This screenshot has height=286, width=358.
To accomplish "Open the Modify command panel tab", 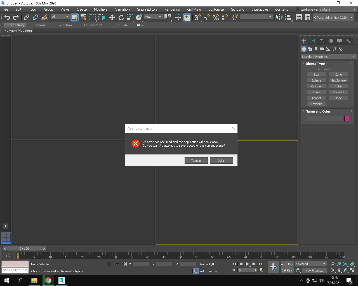I will tap(313, 41).
